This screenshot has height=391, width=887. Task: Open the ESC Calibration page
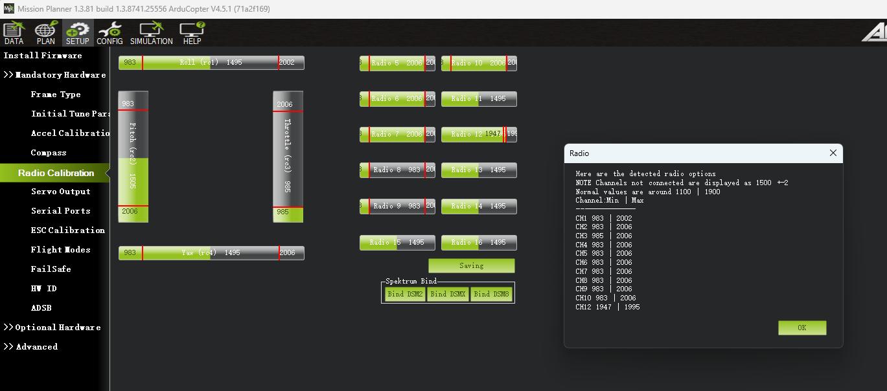click(68, 230)
